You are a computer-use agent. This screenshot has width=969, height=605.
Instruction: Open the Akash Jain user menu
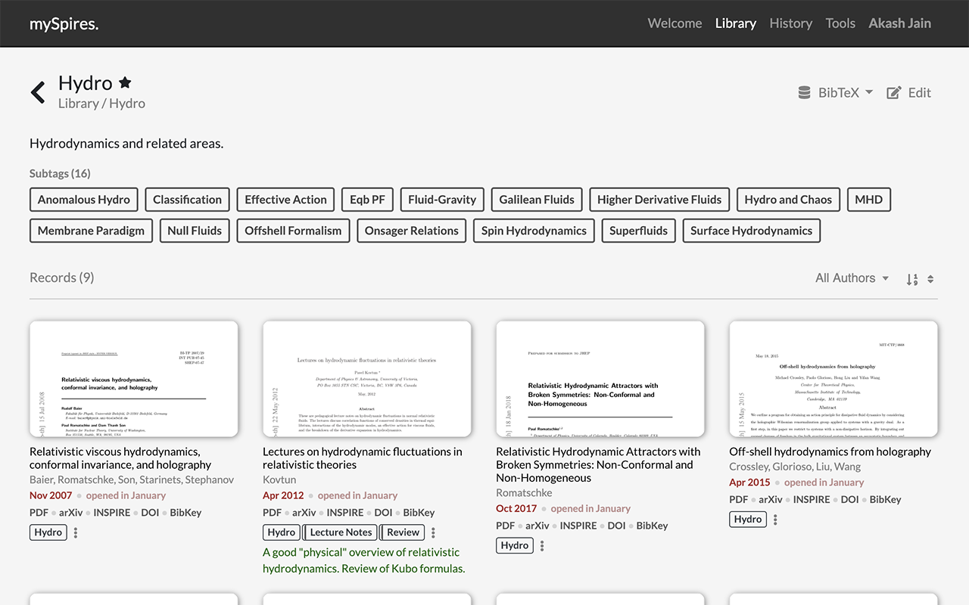tap(899, 23)
